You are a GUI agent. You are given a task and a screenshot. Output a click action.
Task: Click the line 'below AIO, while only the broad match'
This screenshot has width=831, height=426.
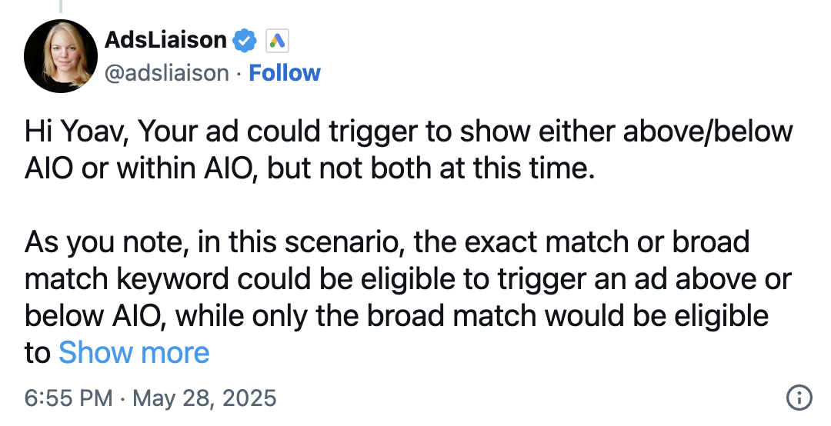[280, 316]
